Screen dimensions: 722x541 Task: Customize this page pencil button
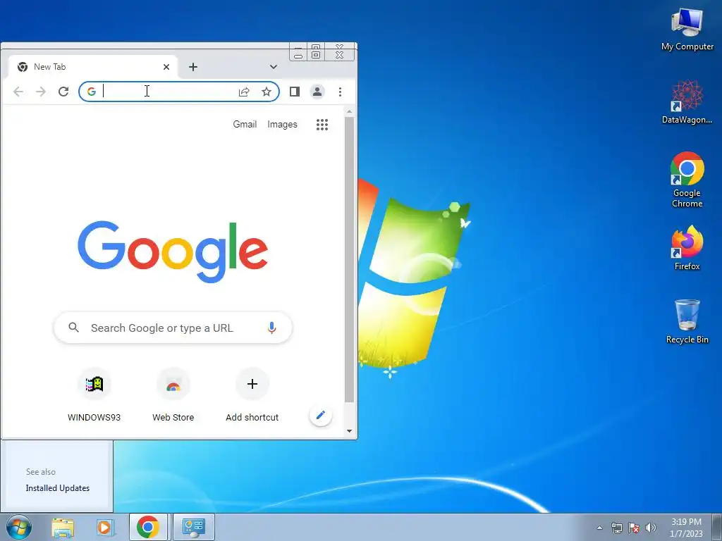(321, 416)
